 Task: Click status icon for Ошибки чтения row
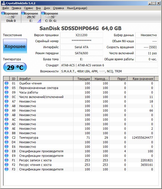tap(6, 83)
